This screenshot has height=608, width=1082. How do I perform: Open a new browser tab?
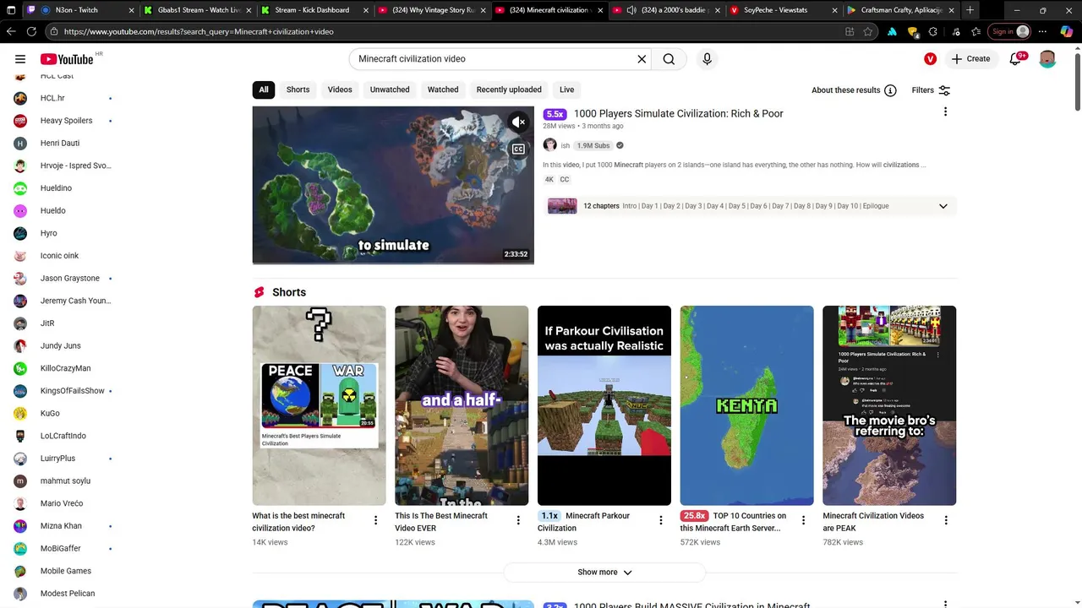pos(970,10)
